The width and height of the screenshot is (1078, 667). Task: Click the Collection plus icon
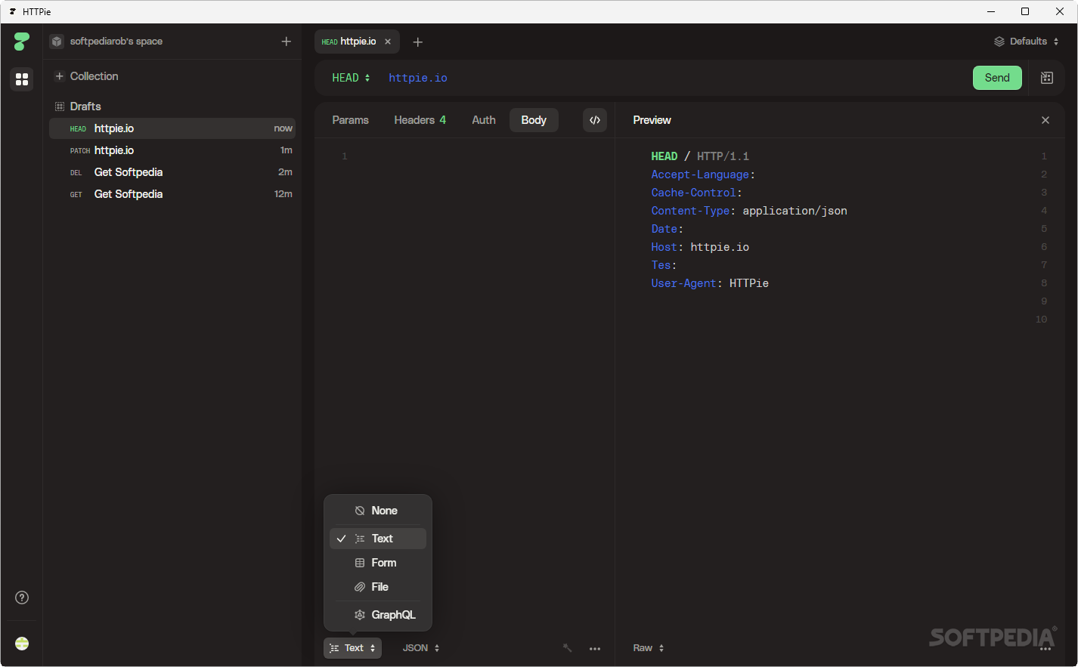coord(59,76)
